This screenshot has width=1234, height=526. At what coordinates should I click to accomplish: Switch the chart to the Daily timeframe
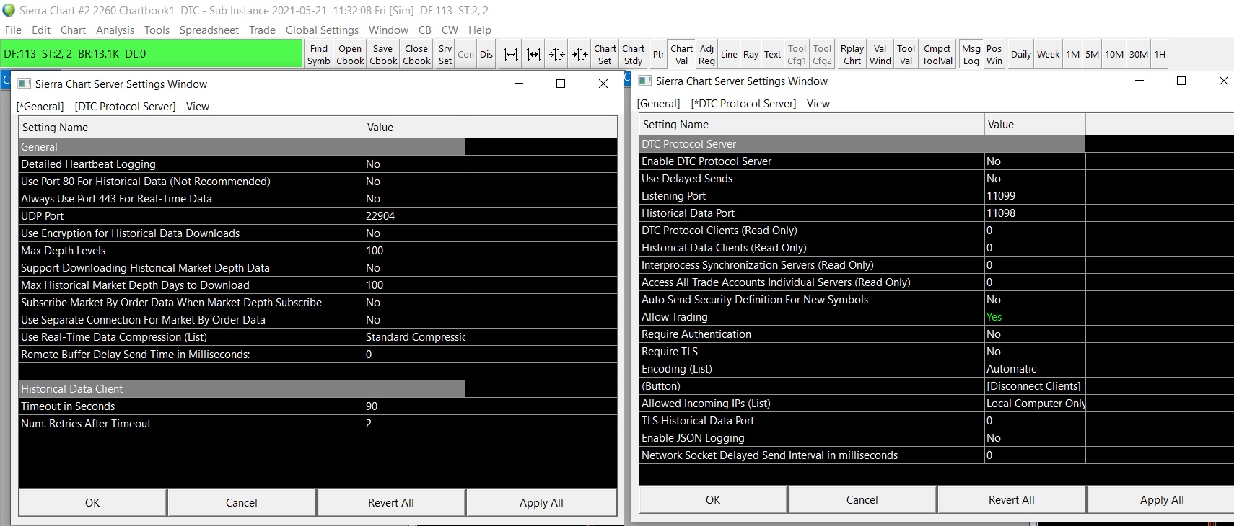(1021, 55)
